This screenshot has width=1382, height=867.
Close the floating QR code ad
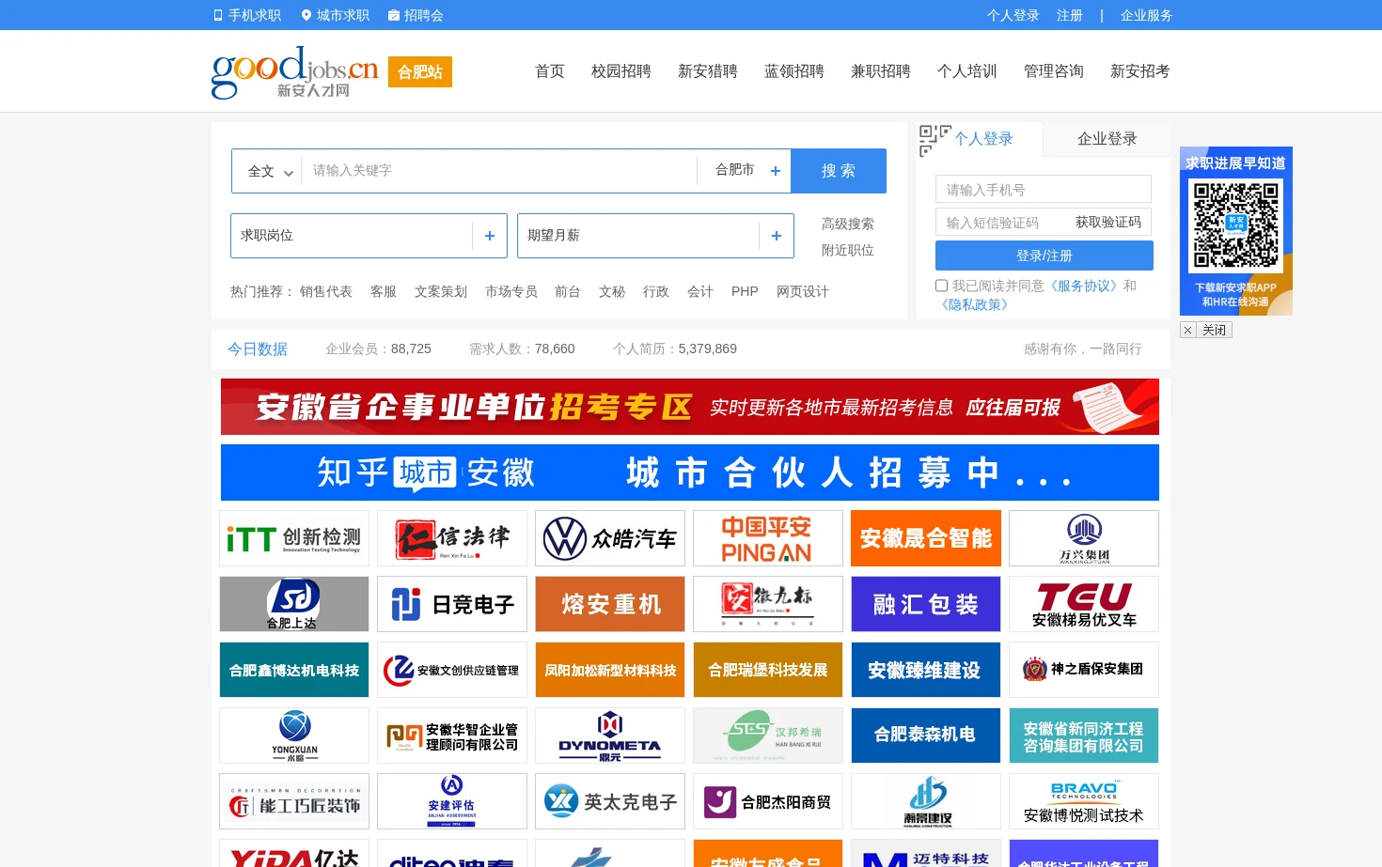tap(1206, 330)
